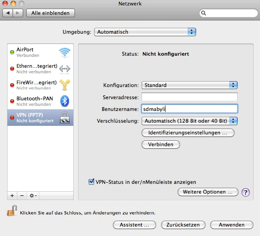Select AirPort service in the list

click(x=40, y=52)
